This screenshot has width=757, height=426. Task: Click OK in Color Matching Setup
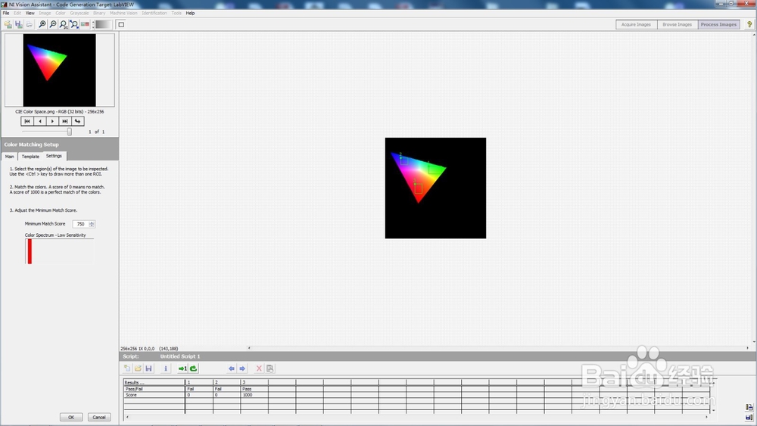pos(71,417)
